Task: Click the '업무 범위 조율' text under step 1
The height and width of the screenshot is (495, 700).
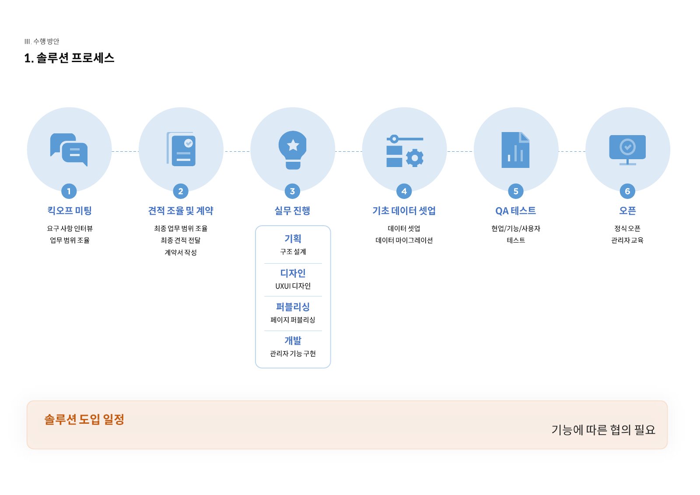Action: [70, 241]
